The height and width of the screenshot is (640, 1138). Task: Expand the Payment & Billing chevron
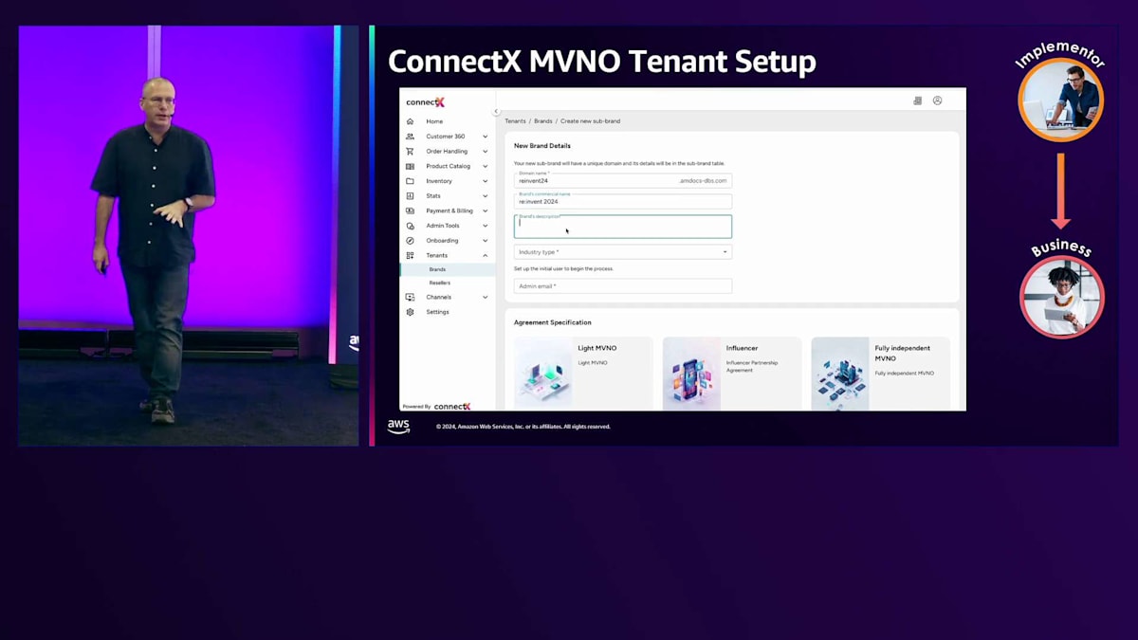click(x=486, y=210)
